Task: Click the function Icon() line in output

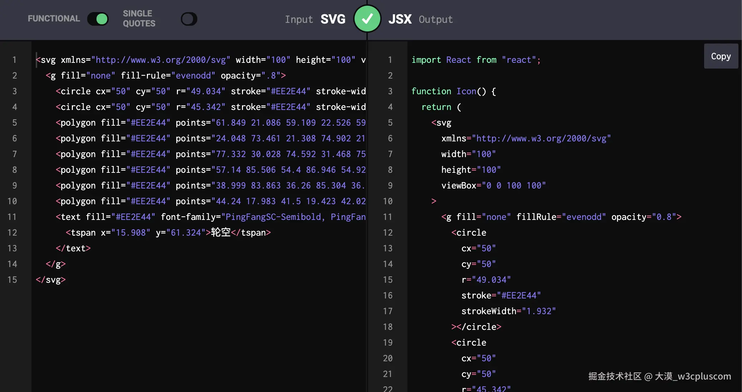Action: tap(453, 91)
